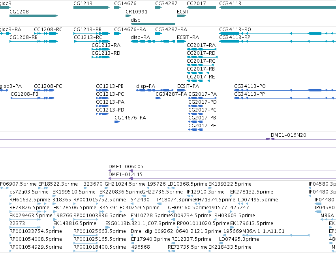Screen dimensions: 336x253
Task: Select EST label RP001054929.5prime
Action: [36, 247]
